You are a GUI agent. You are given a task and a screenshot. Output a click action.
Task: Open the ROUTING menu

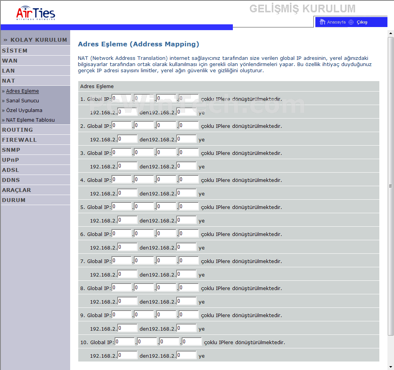tap(18, 130)
